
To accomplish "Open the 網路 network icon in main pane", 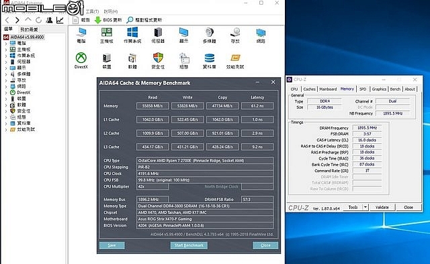I will point(261,36).
